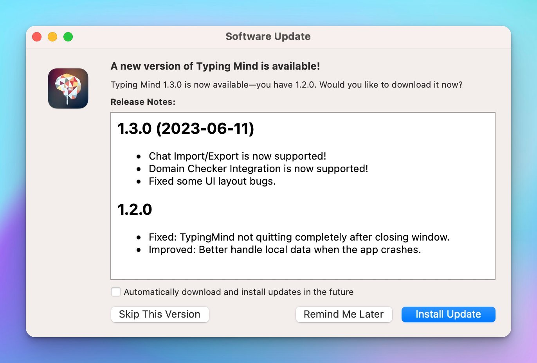
Task: Minimize the window using the yellow button
Action: [x=52, y=37]
